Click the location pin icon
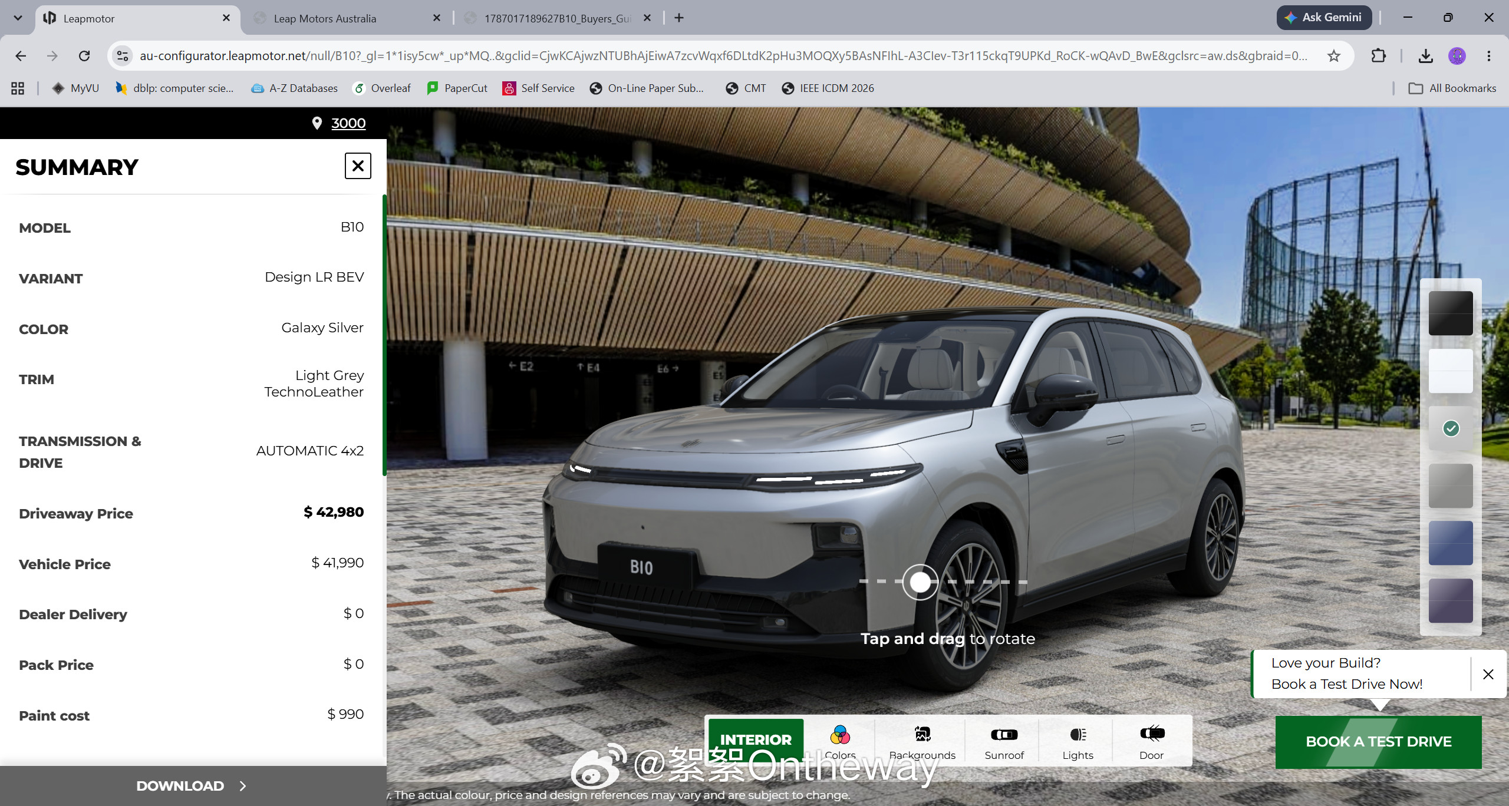Screen dimensions: 1509x806 pyautogui.click(x=317, y=123)
